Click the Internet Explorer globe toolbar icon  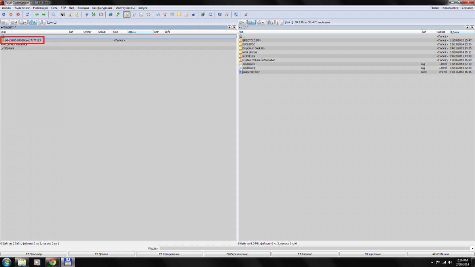point(110,15)
